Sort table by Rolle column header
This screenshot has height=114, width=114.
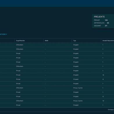coord(47,41)
